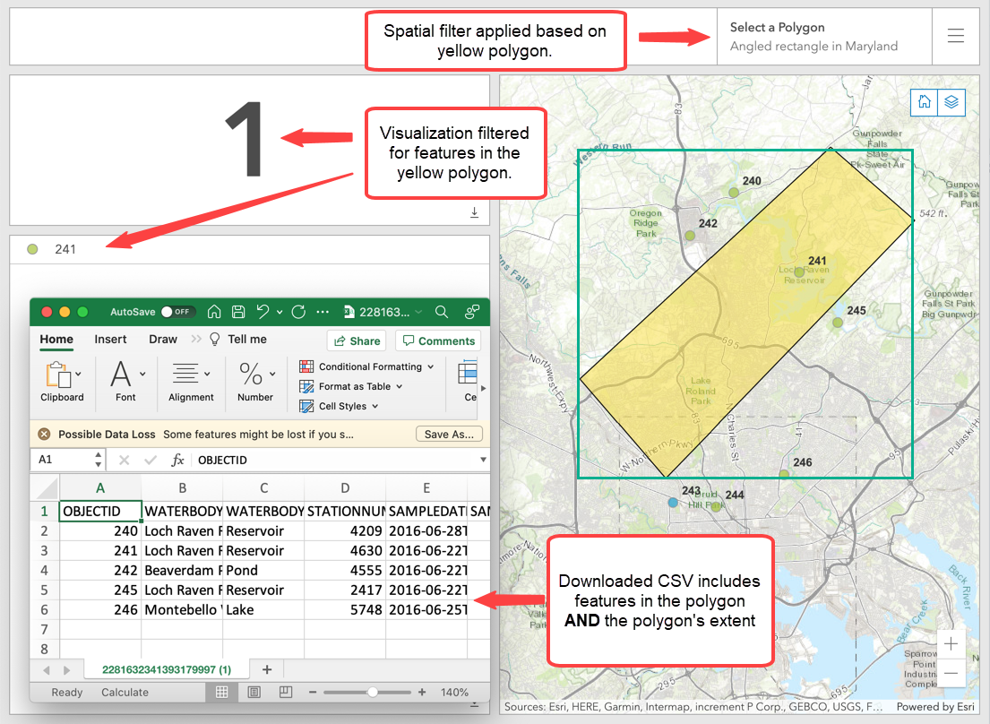
Task: Show more ribbon tabs chevron
Action: pyautogui.click(x=196, y=340)
